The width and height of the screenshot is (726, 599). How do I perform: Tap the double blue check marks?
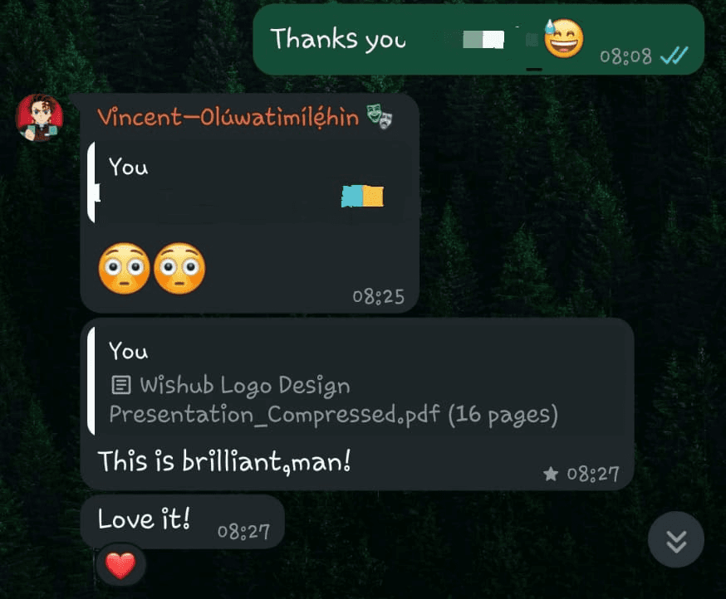click(674, 56)
